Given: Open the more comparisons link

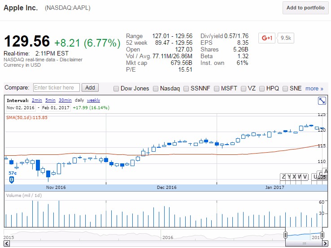Looking at the screenshot, I should 314,89.
